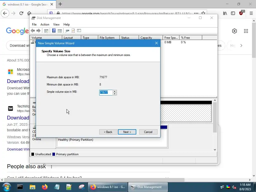This screenshot has width=256, height=192.
Task: Click the browser page vertical scrollbar thumb
Action: (x=254, y=40)
